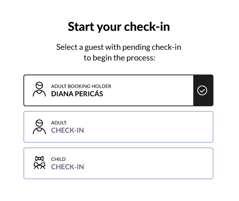The image size is (239, 201).
Task: Open the Child CHECK-IN card
Action: [x=119, y=163]
